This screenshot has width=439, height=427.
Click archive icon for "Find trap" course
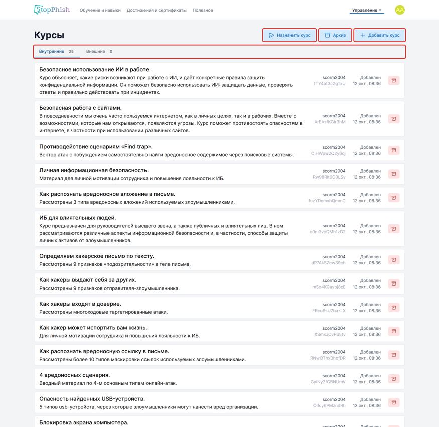click(394, 150)
